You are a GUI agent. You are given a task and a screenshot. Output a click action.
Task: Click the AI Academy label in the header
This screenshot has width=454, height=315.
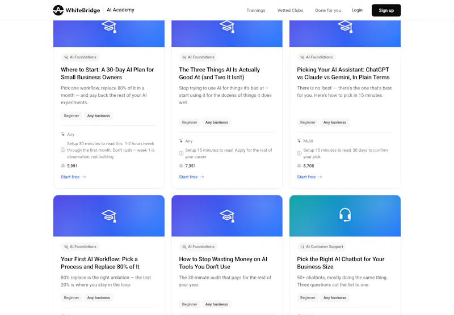tap(120, 10)
